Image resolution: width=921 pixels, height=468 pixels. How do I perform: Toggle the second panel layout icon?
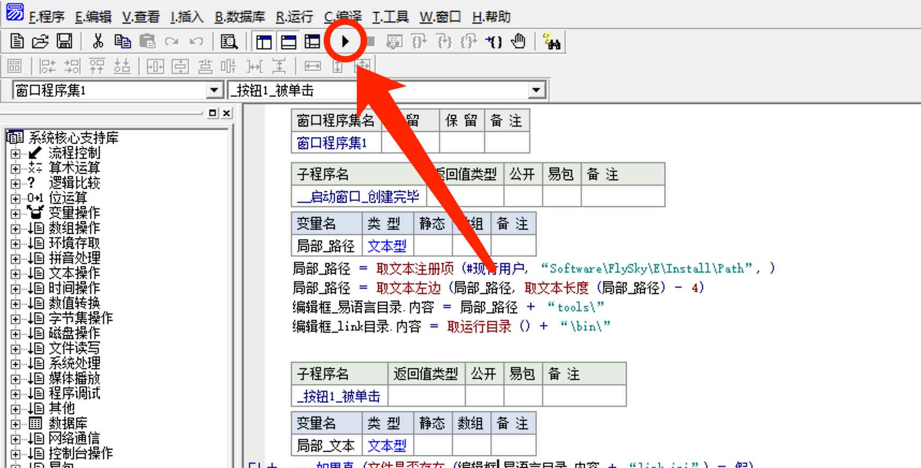(x=288, y=41)
